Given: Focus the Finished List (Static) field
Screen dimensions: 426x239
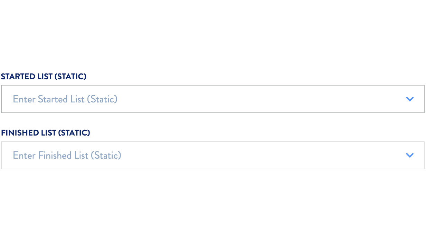Looking at the screenshot, I should (212, 155).
